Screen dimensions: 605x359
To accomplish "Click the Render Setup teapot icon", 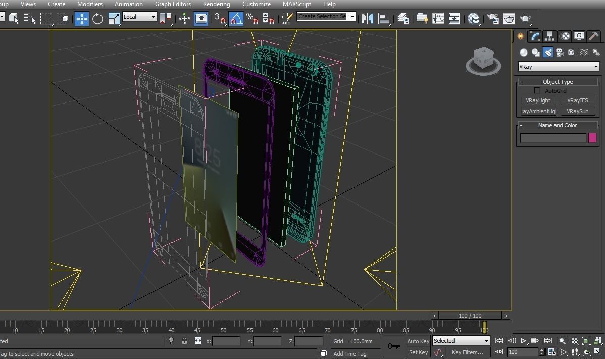I will [x=492, y=19].
